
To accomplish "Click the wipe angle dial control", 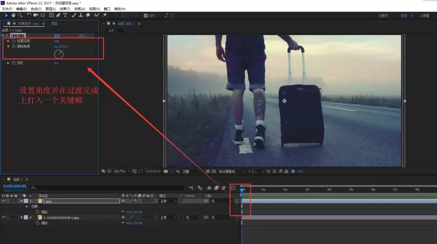I will 59,54.
